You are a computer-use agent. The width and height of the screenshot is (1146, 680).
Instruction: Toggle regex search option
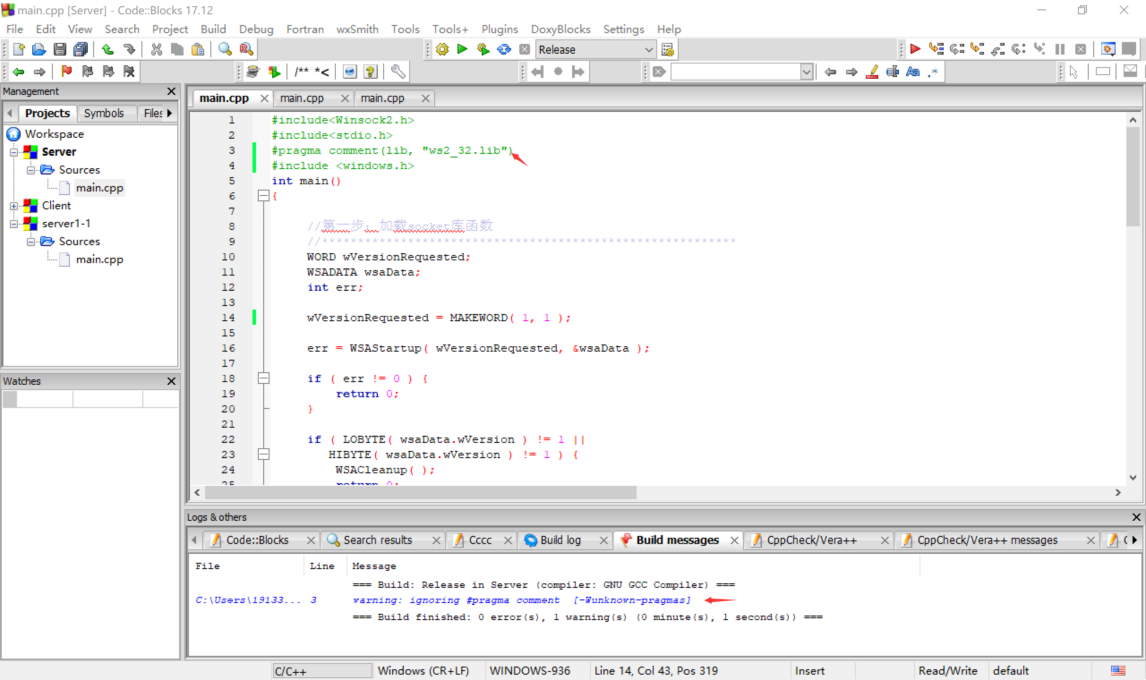(933, 72)
